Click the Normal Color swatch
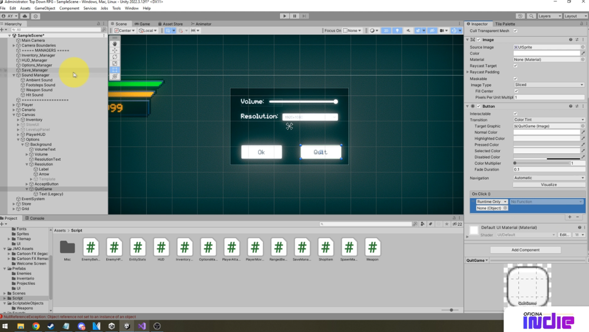Image resolution: width=589 pixels, height=332 pixels. (547, 132)
